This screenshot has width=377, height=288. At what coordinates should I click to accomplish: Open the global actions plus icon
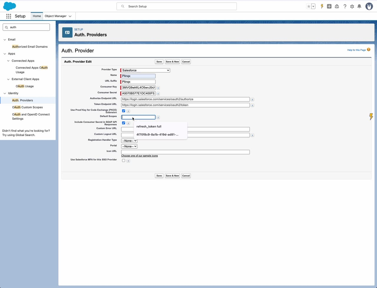tap(329, 6)
